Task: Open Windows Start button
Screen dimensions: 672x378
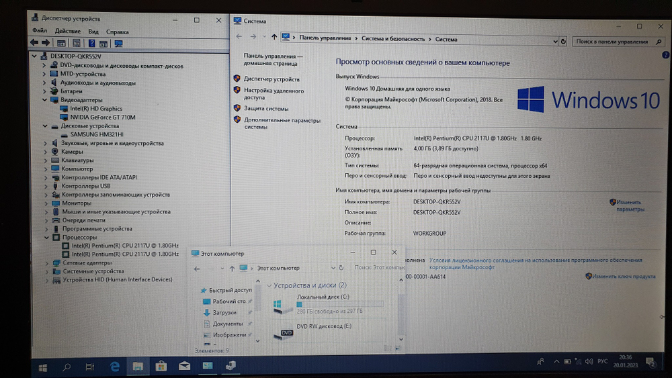Action: (43, 367)
